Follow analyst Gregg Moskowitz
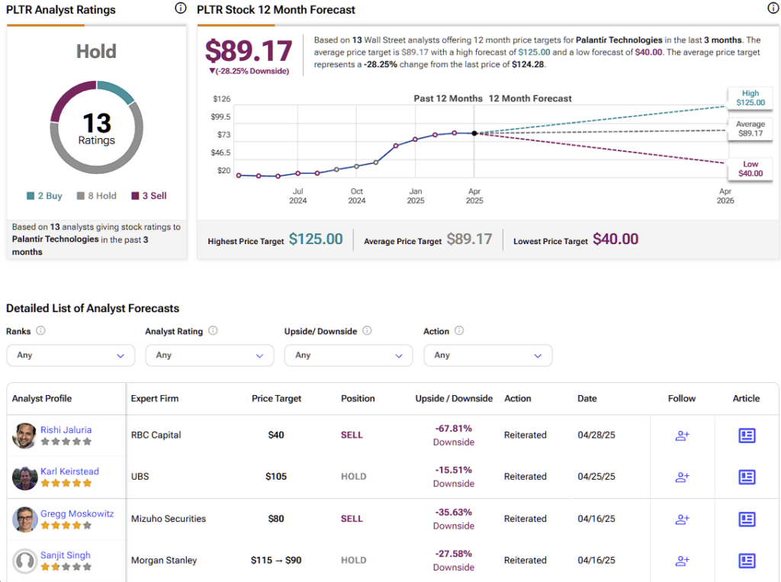 [682, 519]
